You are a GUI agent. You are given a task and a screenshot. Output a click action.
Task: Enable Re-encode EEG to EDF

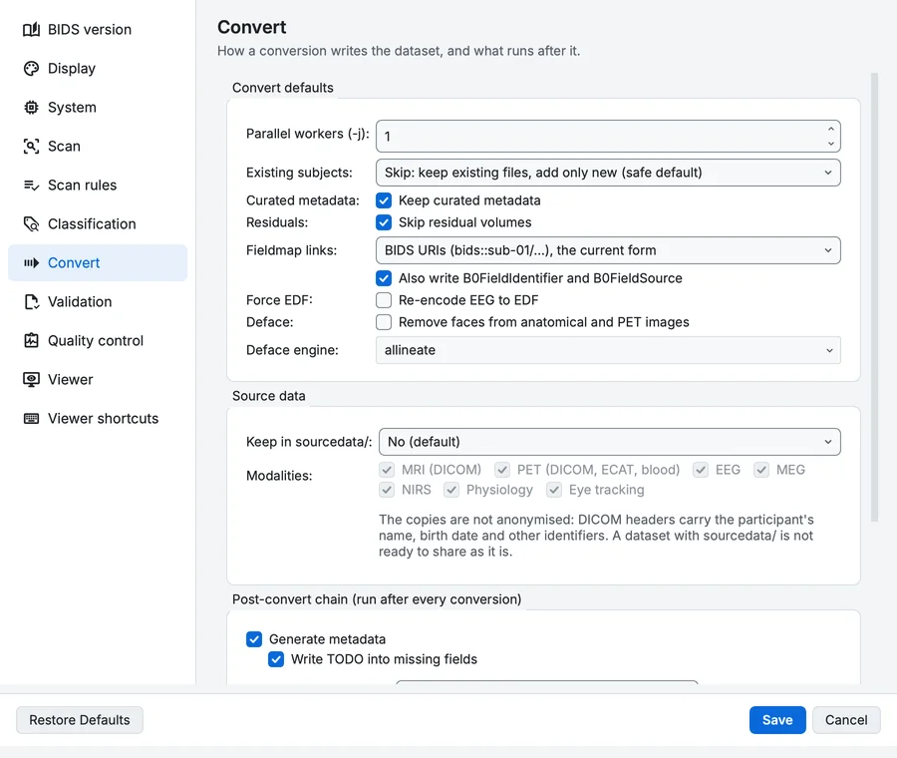(384, 300)
